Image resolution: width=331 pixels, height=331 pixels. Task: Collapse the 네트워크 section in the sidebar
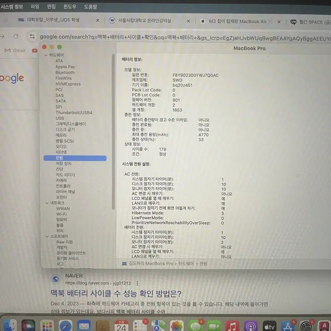click(47, 203)
